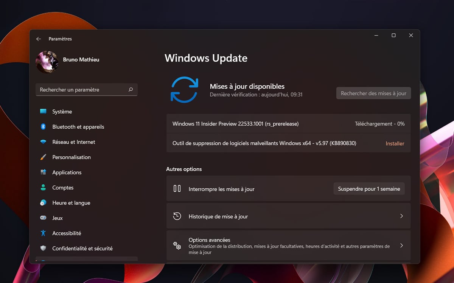Click the blue update sync icon
Screen dimensions: 454x283
[x=184, y=90]
